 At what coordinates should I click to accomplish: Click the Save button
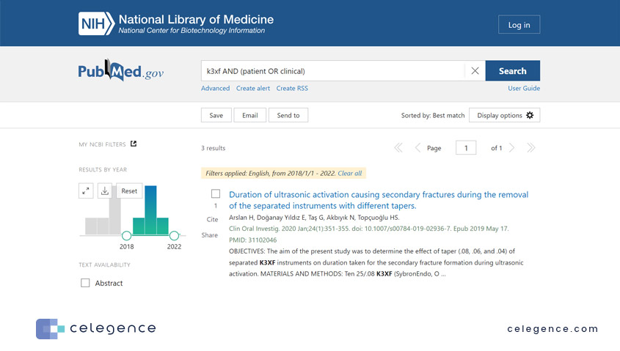point(216,115)
